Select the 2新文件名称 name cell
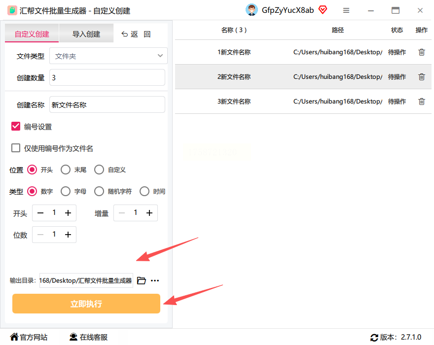Screen dimensions: 434x345 [x=234, y=76]
